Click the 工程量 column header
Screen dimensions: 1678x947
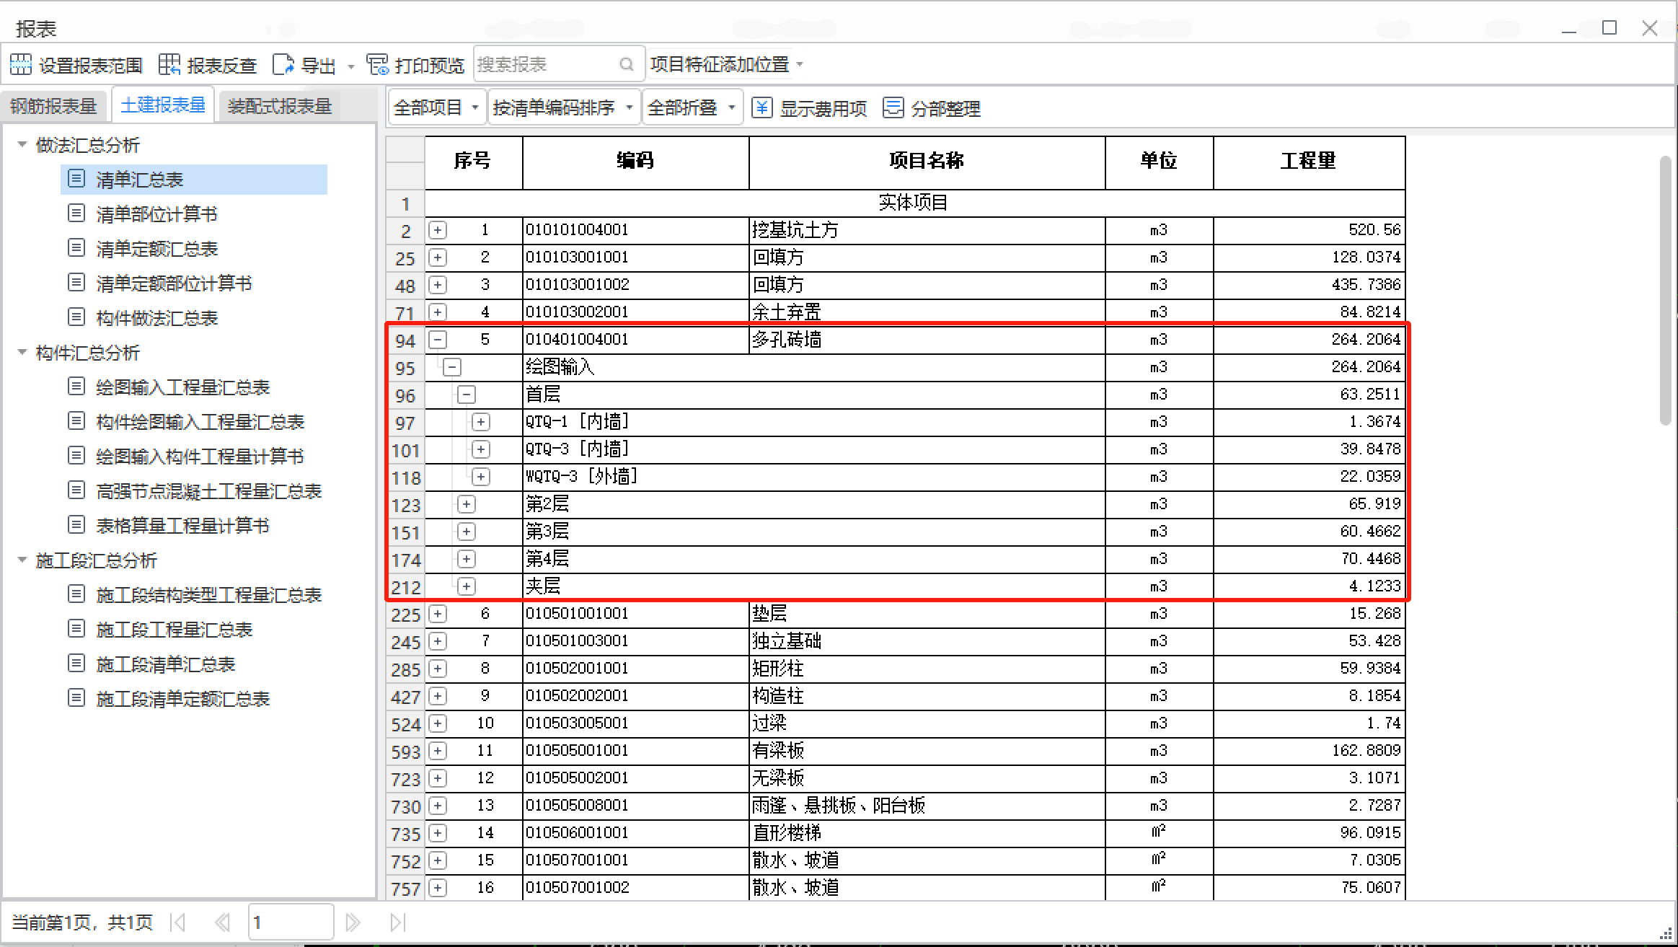pos(1309,162)
